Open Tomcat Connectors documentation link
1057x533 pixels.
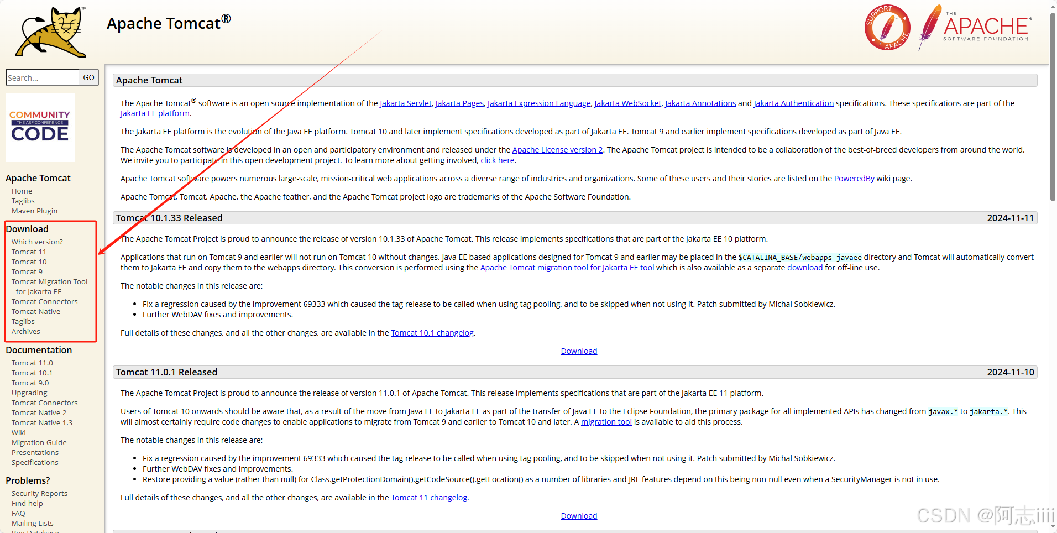[45, 403]
